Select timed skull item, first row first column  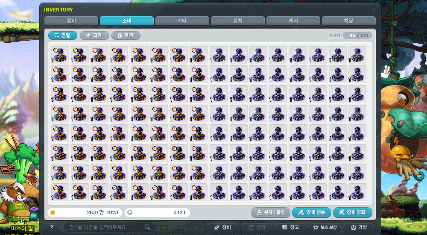(60, 55)
